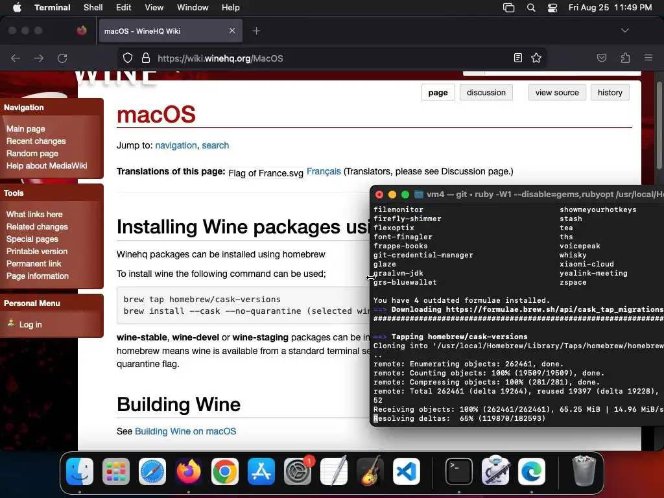
Task: Click the site security padlock icon
Action: [146, 58]
